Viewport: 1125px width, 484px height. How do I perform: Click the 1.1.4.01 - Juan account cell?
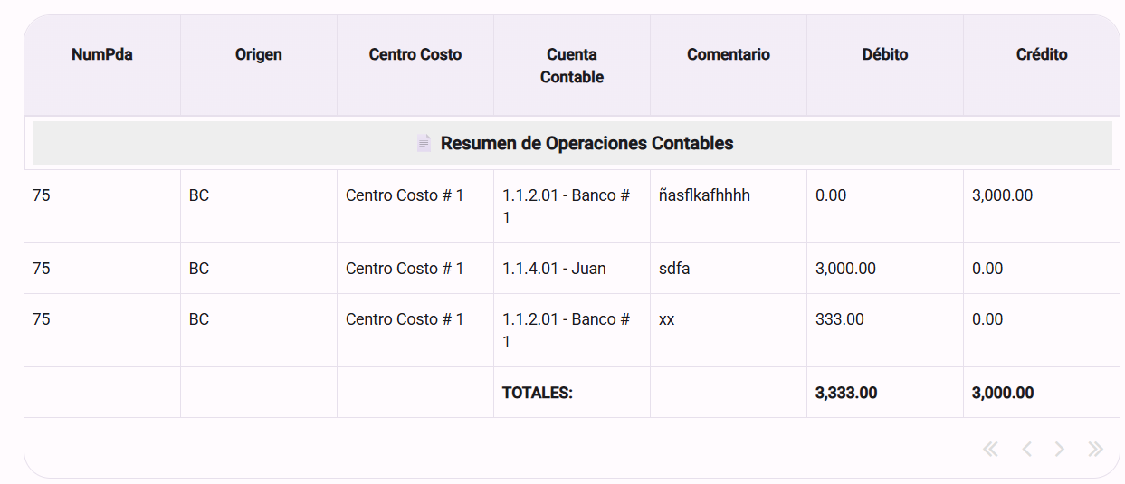pos(572,269)
